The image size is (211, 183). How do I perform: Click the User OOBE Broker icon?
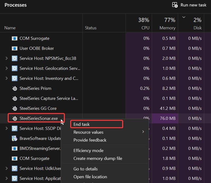click(x=15, y=48)
